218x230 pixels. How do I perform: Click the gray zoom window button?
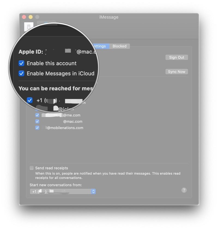(x=37, y=17)
